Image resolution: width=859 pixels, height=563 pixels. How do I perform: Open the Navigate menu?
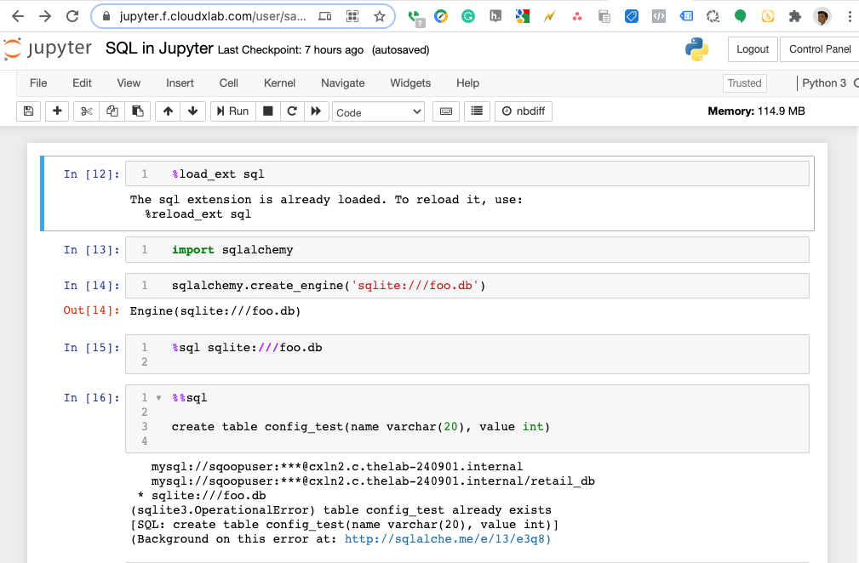tap(343, 83)
